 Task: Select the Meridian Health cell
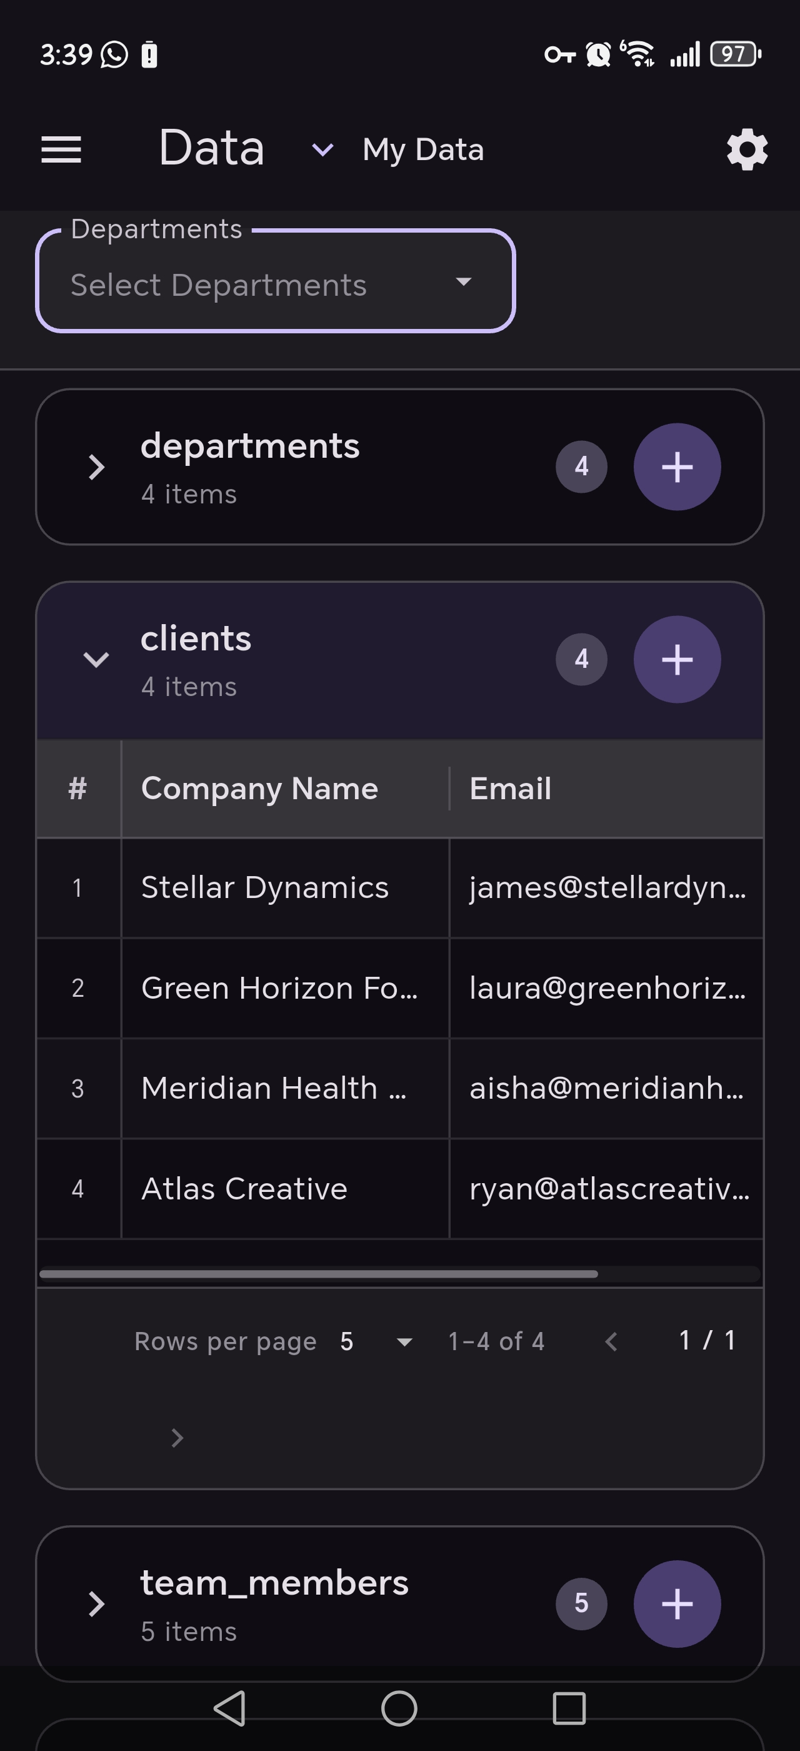285,1088
